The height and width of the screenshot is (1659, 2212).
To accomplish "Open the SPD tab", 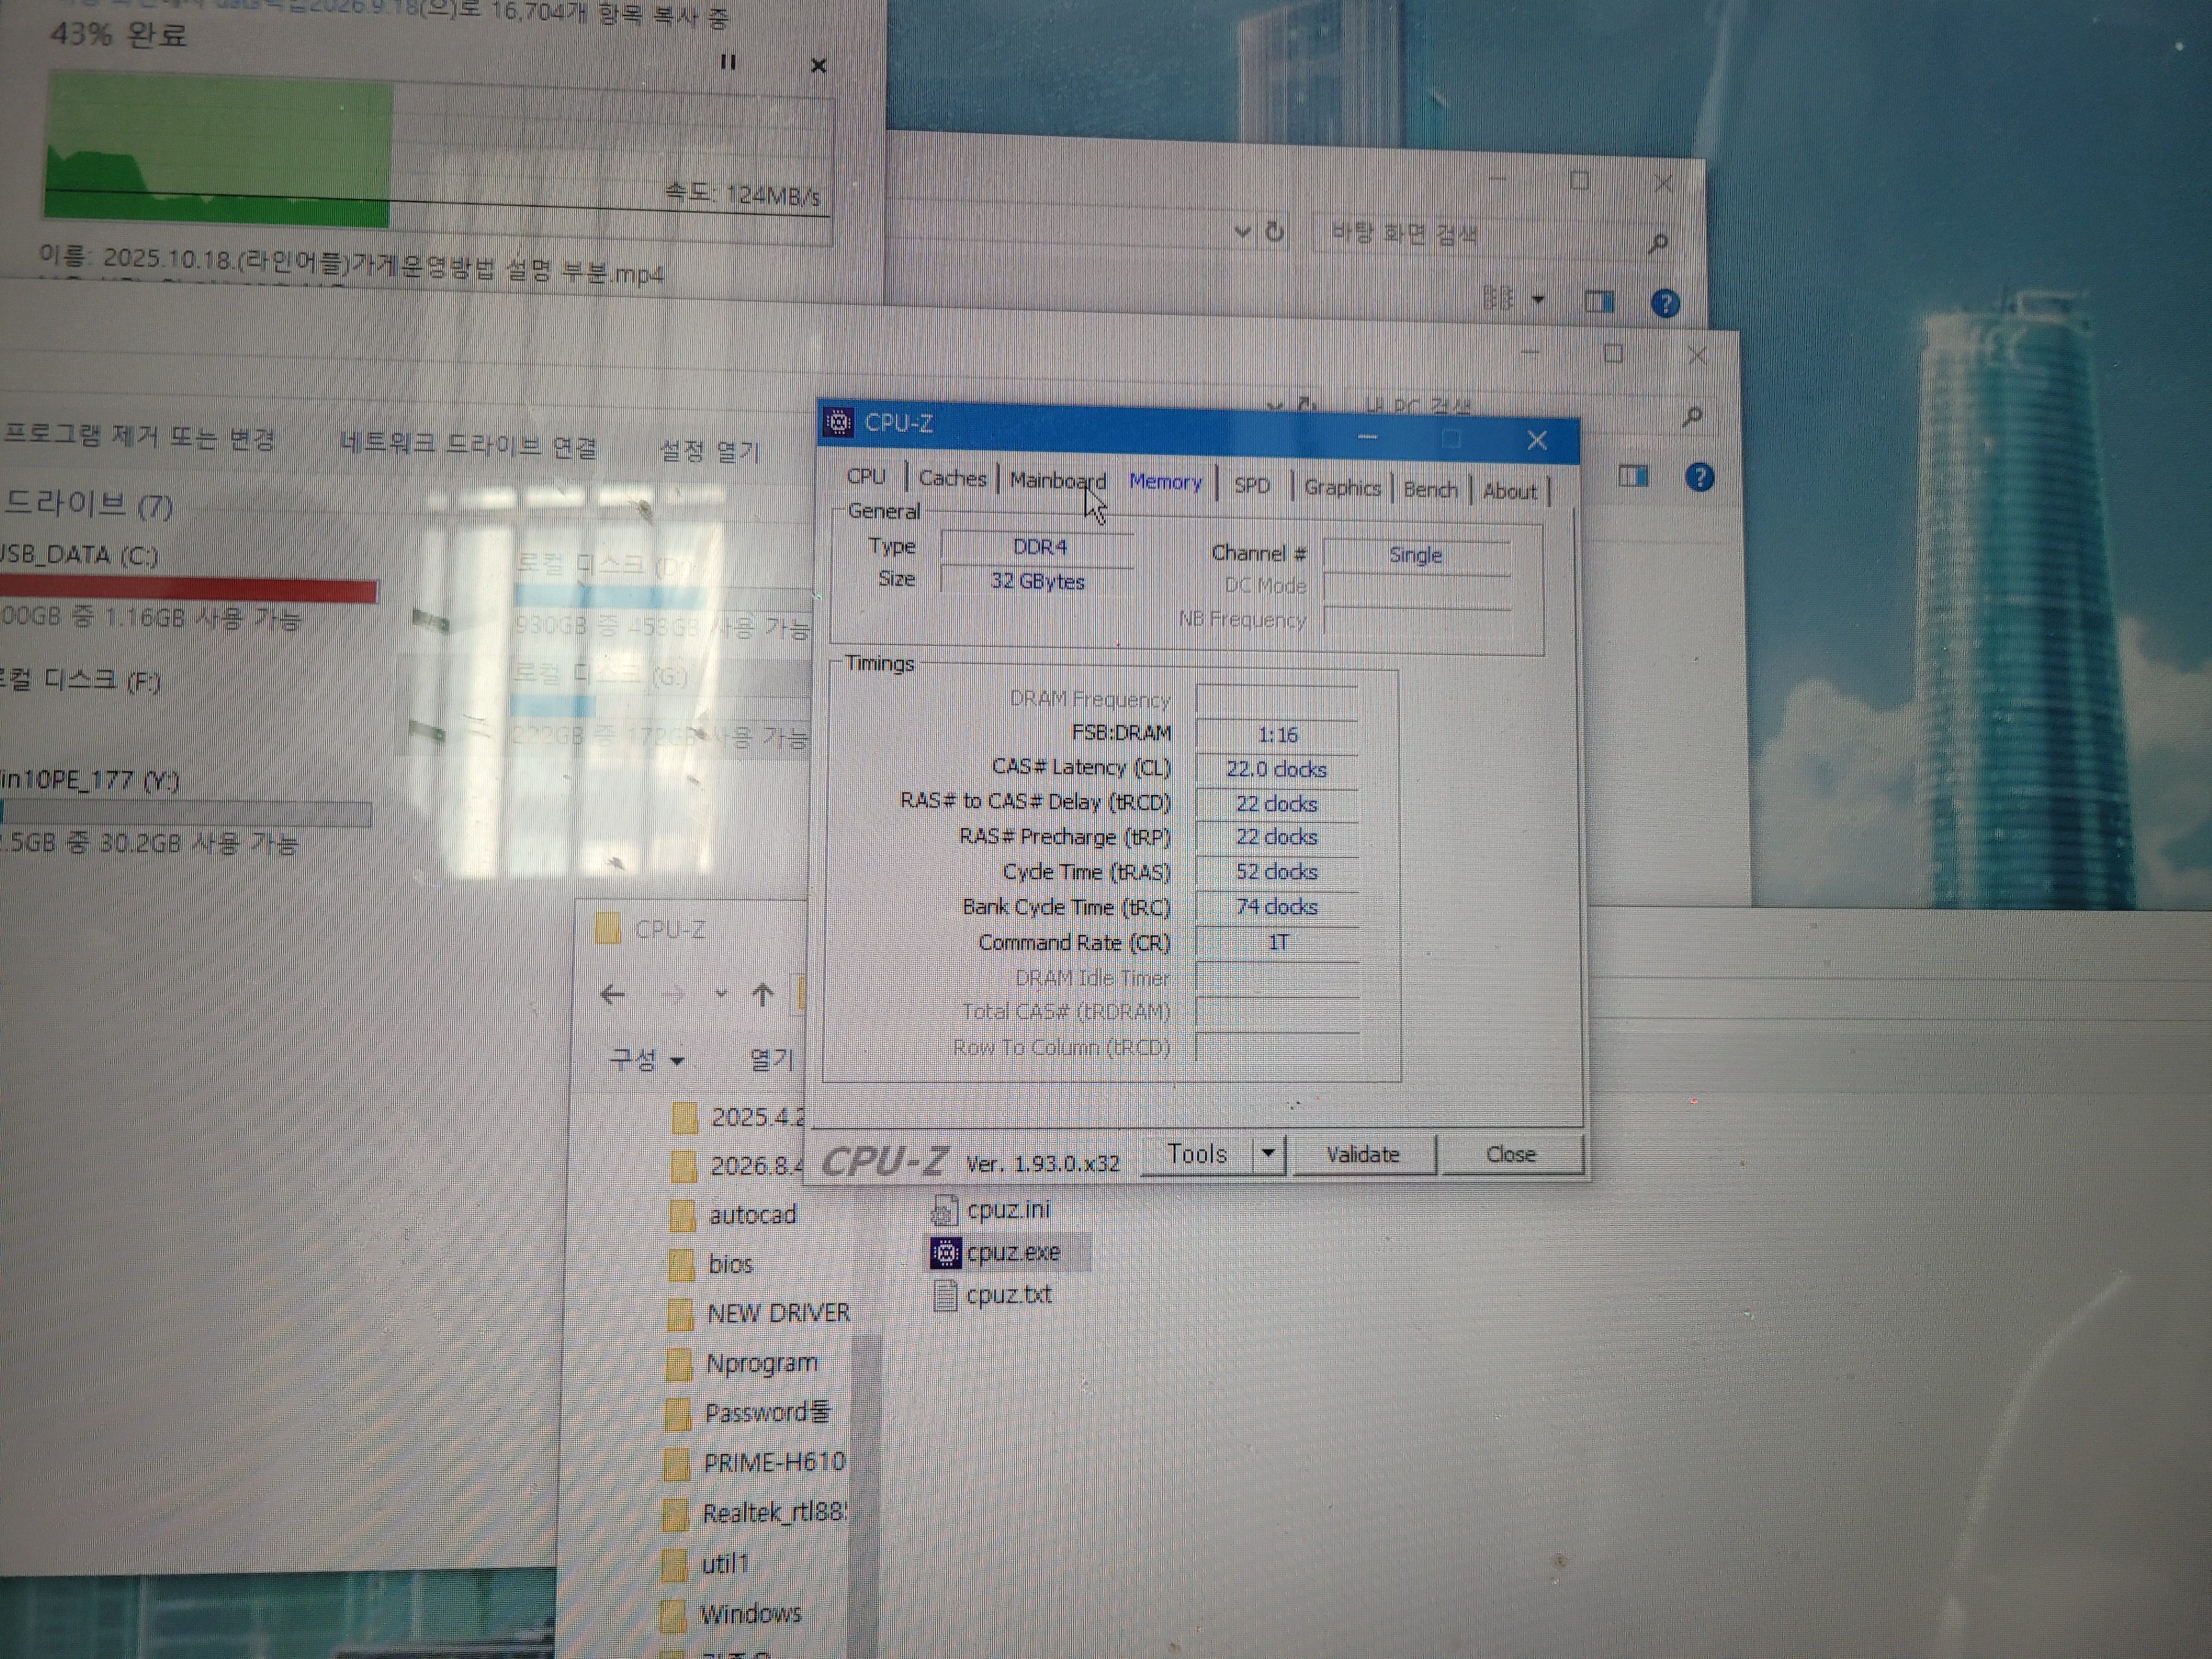I will coord(1251,486).
